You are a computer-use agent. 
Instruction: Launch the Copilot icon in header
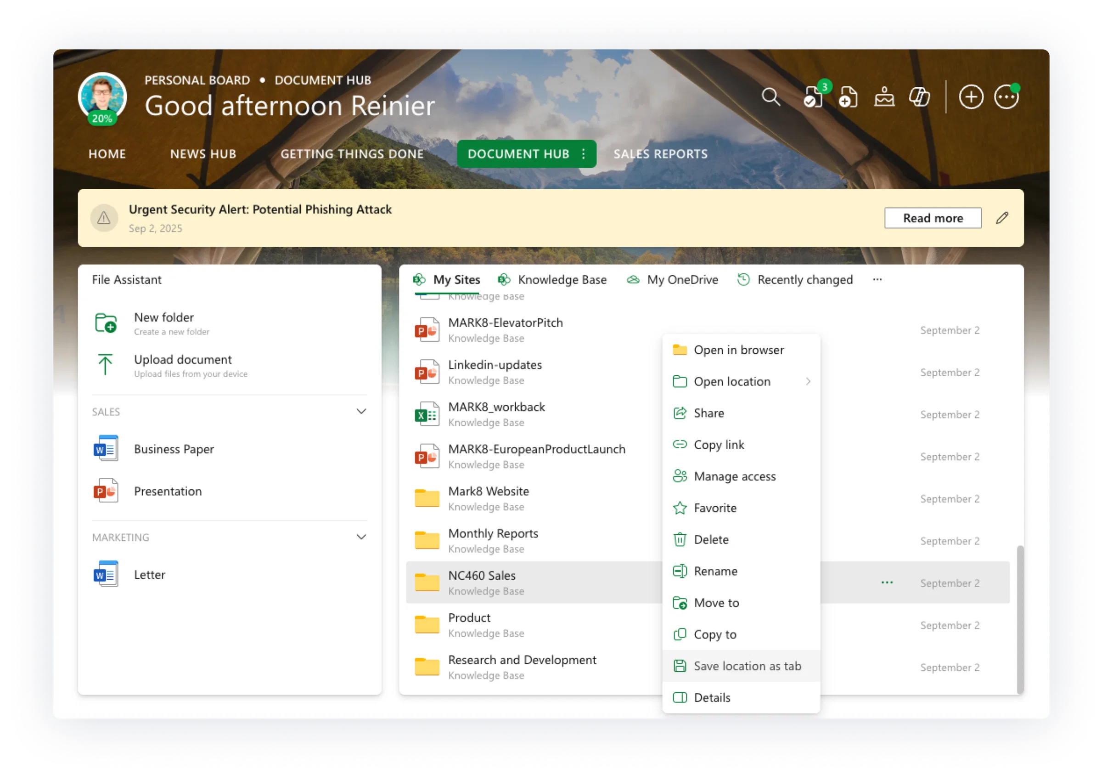[920, 97]
